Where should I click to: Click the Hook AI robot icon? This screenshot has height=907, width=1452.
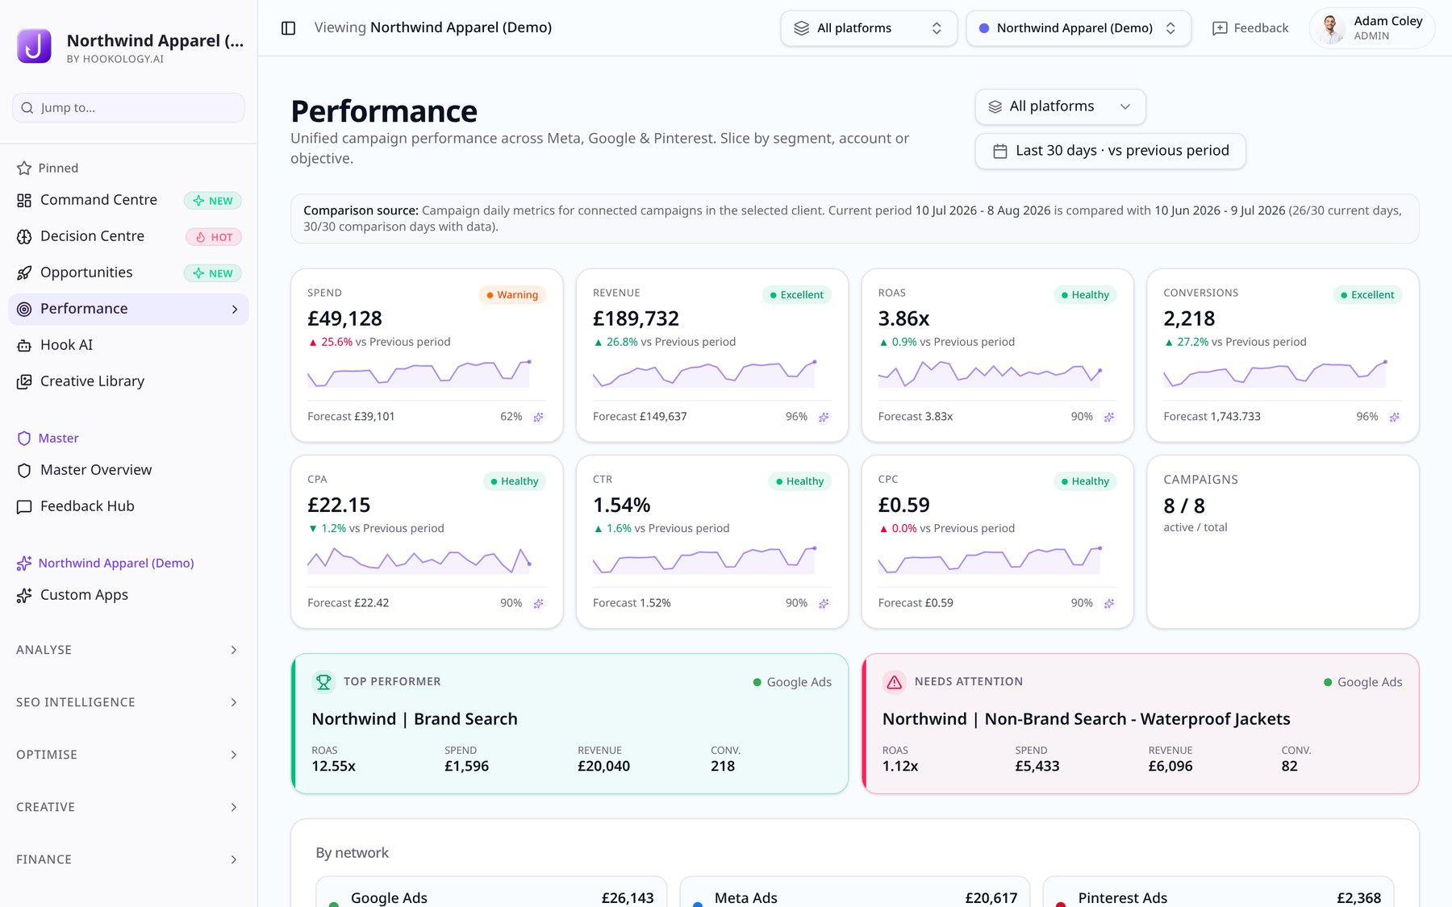[24, 345]
